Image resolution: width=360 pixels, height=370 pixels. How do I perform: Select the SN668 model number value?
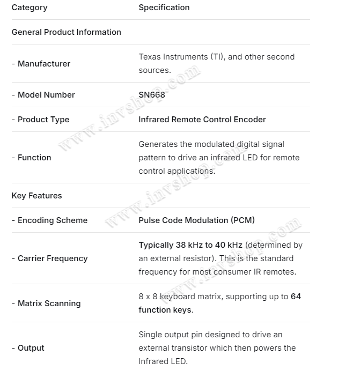(152, 95)
